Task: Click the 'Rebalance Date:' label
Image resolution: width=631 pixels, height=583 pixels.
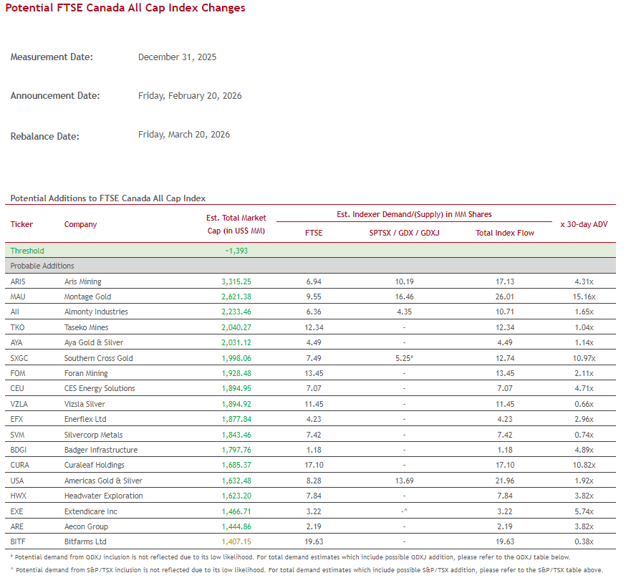Action: (x=44, y=136)
